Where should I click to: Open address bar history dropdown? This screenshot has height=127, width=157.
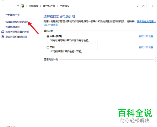[x=137, y=6]
